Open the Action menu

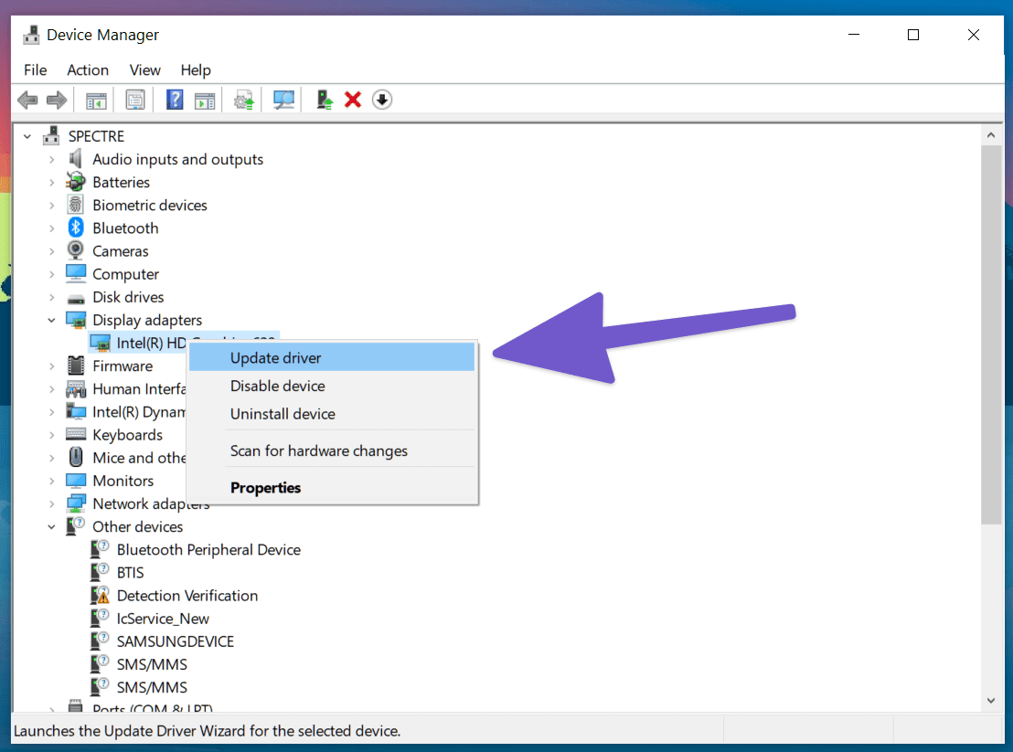click(x=88, y=69)
